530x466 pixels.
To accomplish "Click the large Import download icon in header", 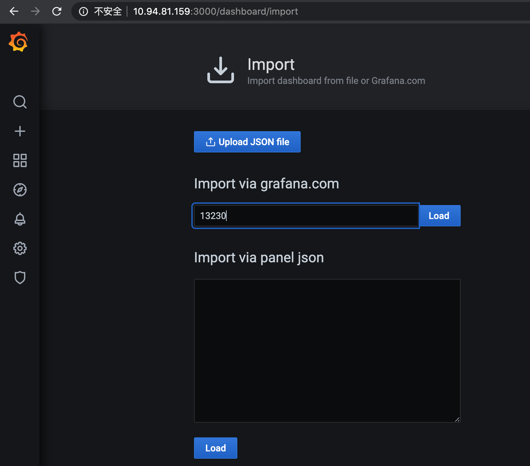I will pyautogui.click(x=221, y=70).
